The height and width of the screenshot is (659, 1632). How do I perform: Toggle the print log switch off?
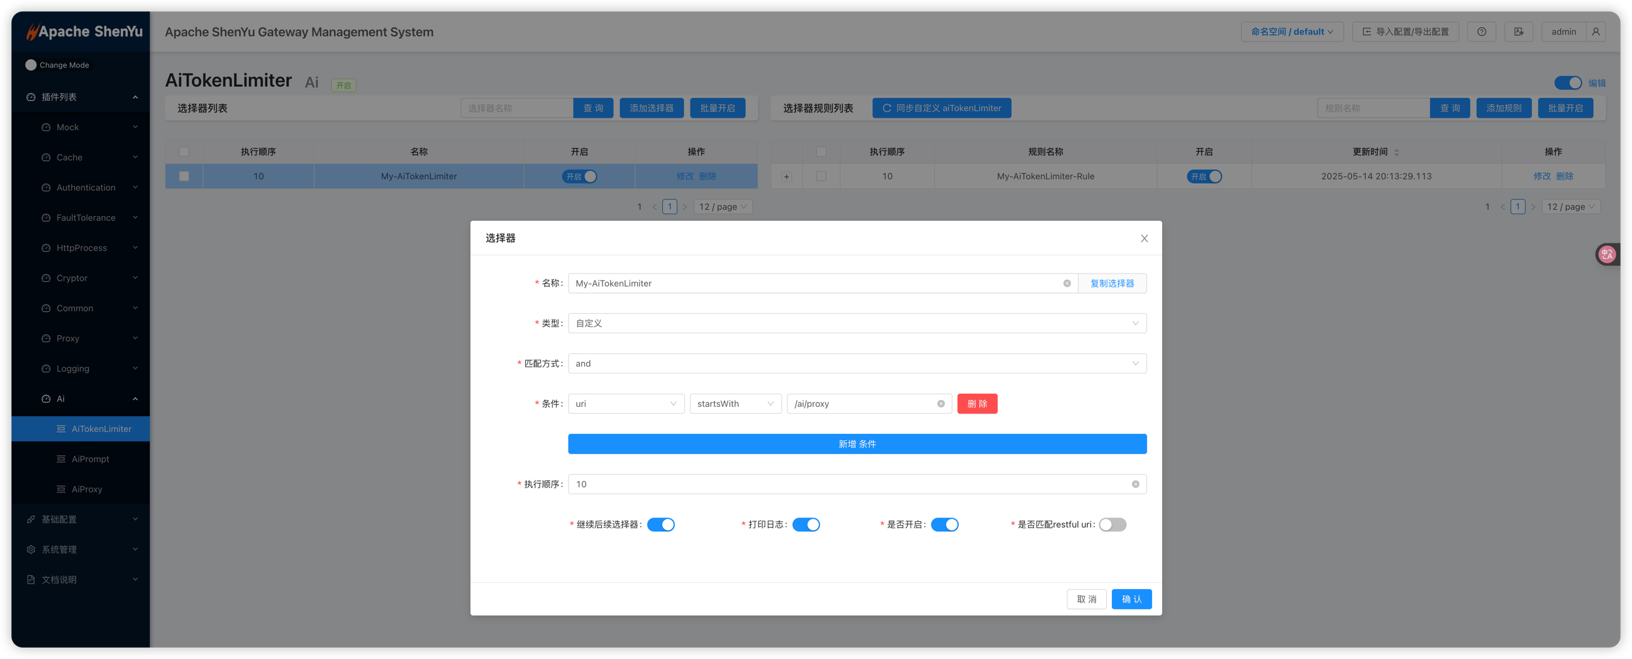(806, 524)
